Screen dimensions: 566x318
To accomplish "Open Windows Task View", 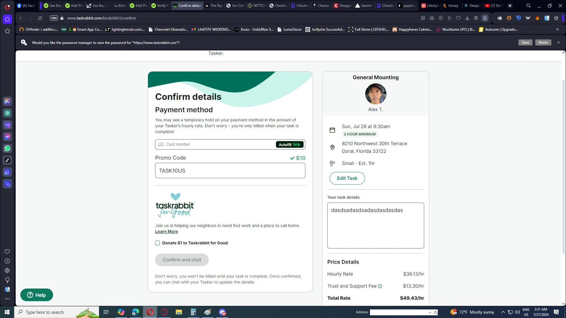I will [106, 312].
